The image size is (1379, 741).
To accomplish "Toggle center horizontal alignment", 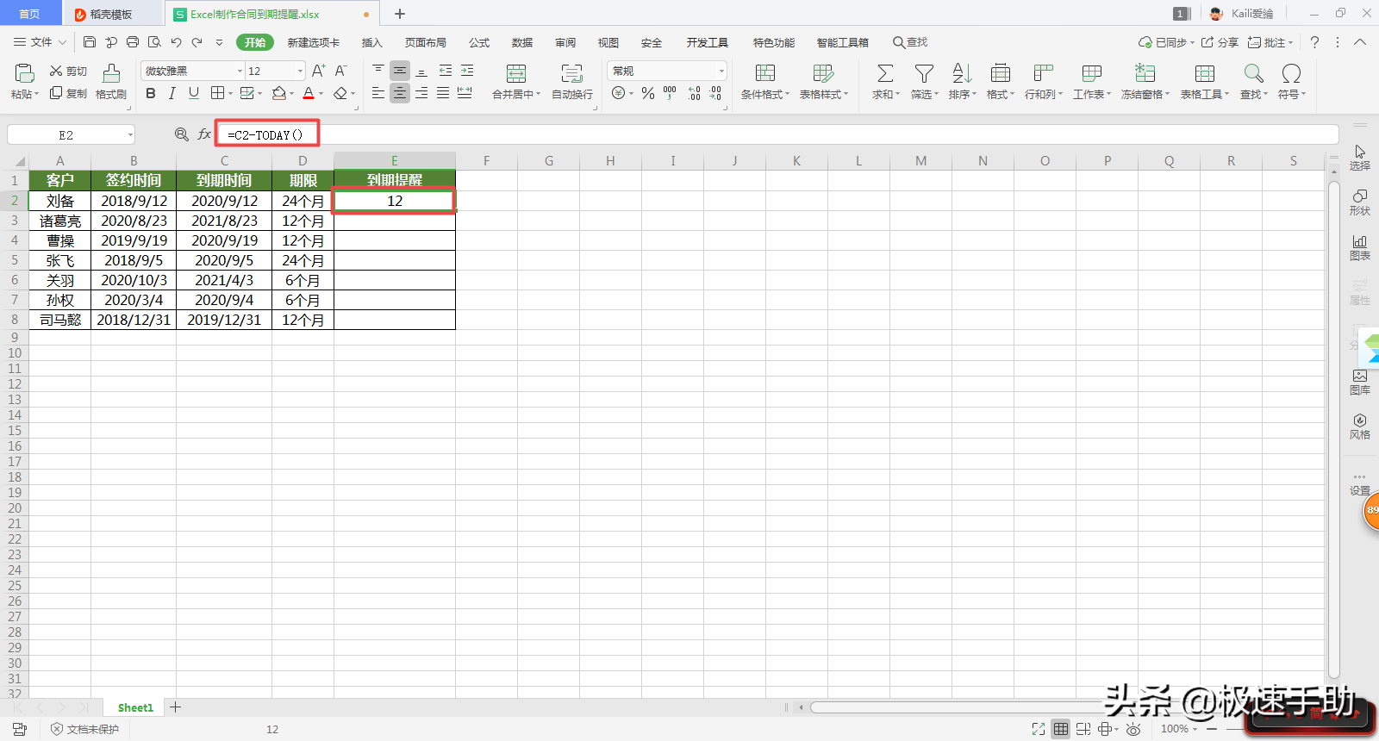I will pyautogui.click(x=400, y=93).
